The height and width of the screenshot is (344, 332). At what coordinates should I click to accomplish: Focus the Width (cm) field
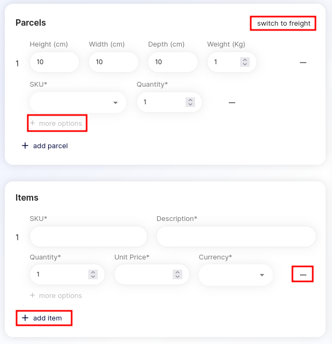click(113, 62)
